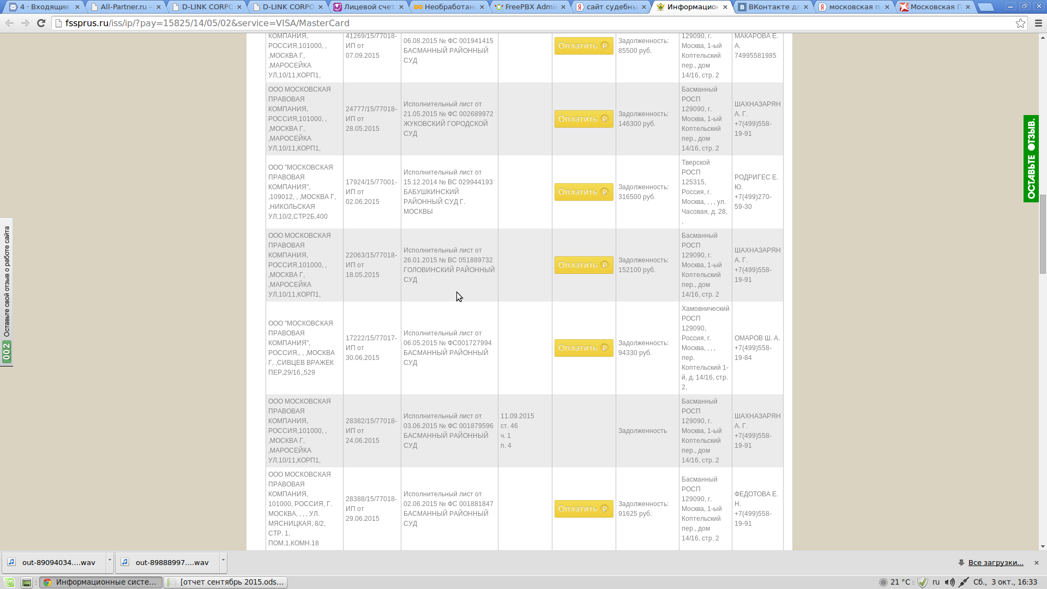
Task: Close the downloads bar with X
Action: [1037, 562]
